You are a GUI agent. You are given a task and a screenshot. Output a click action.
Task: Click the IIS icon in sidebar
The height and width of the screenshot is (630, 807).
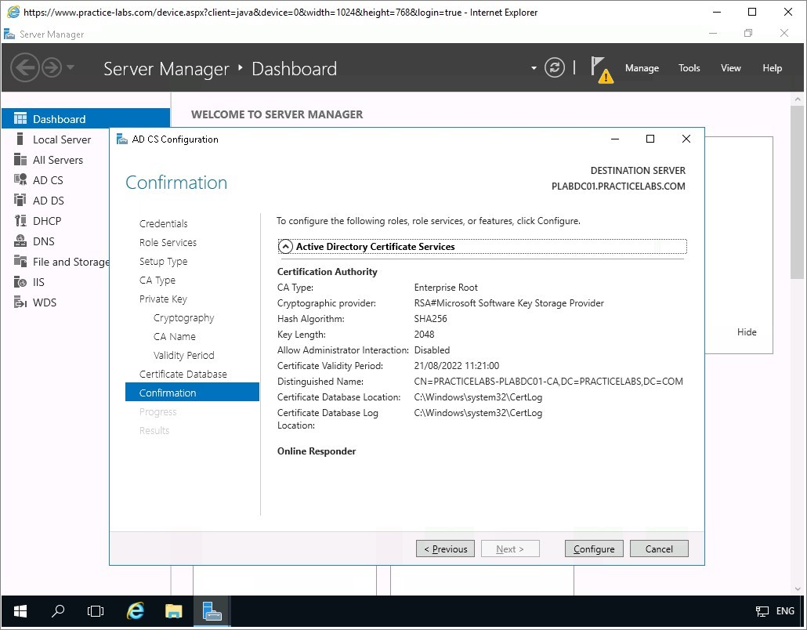[x=20, y=281]
